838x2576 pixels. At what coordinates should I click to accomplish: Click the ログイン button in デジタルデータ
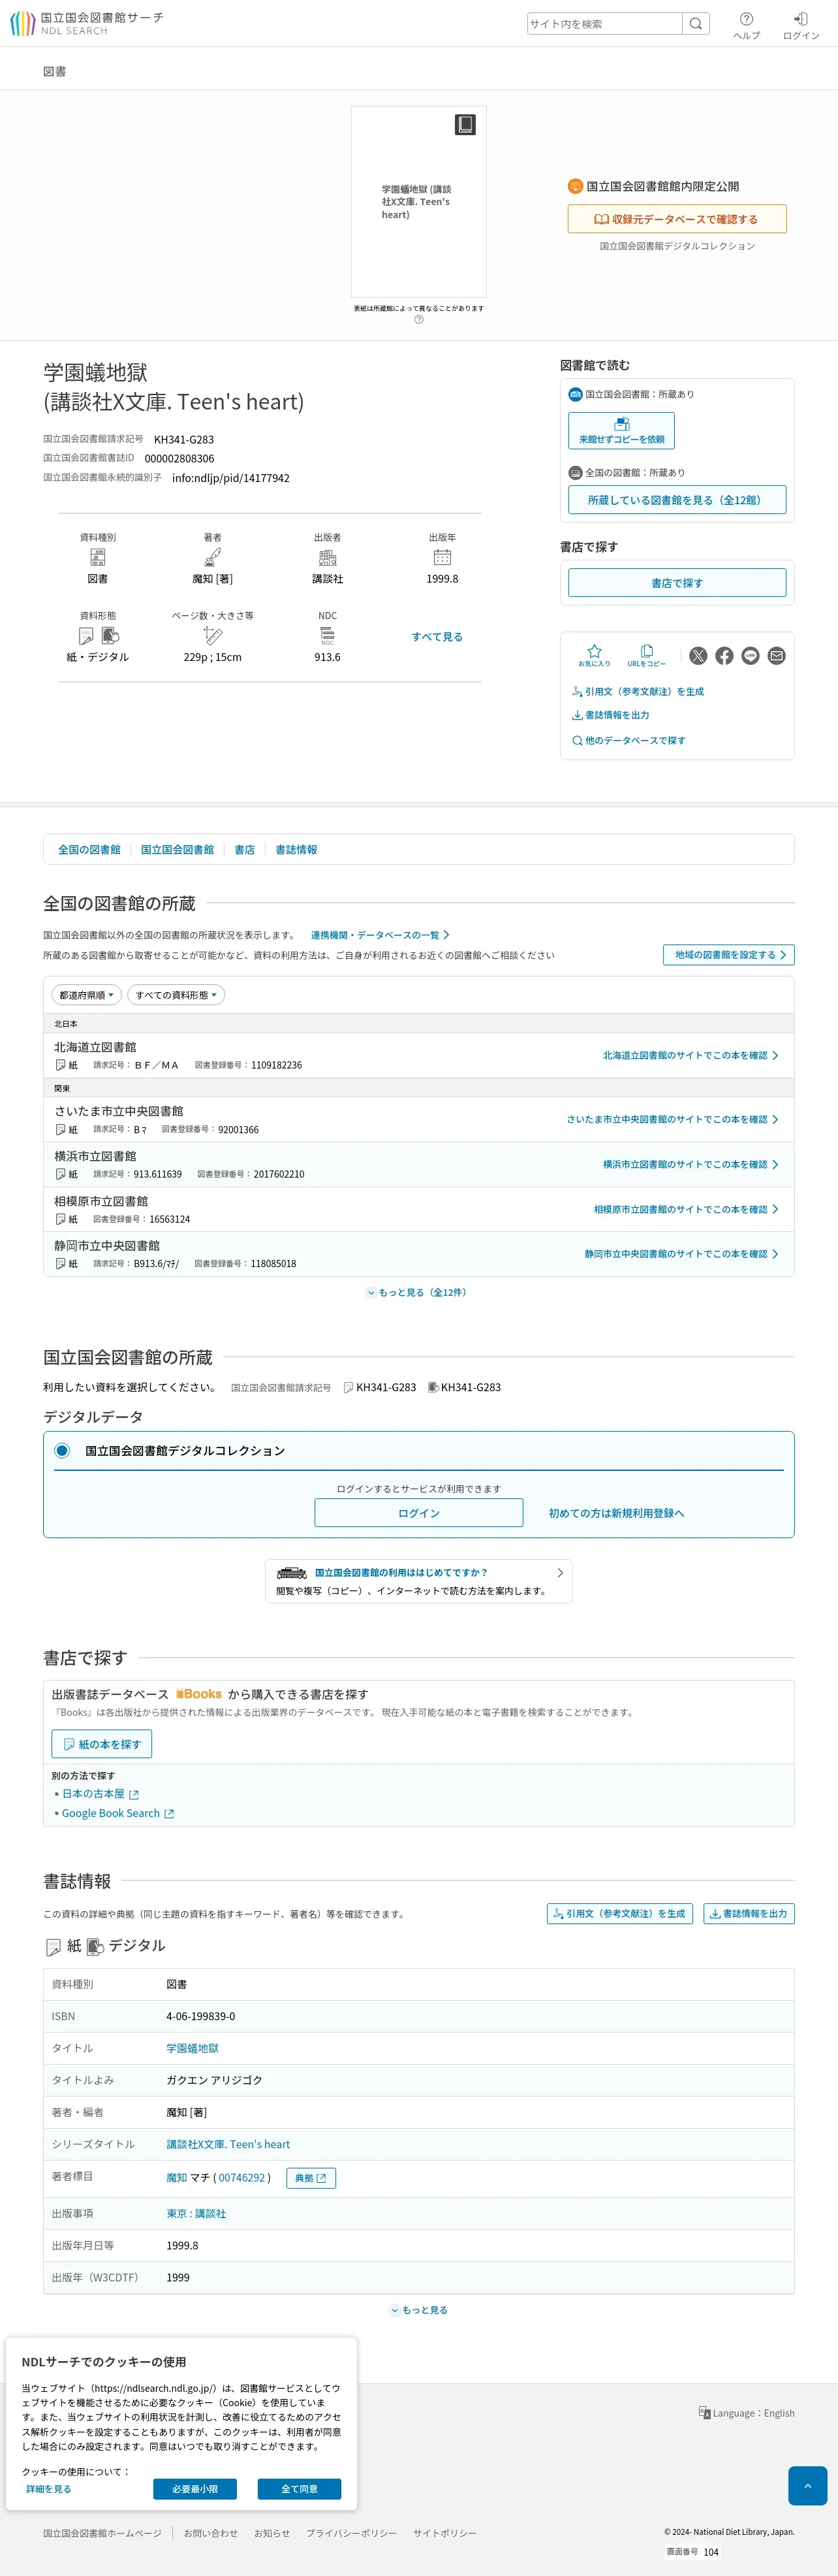coord(418,1513)
